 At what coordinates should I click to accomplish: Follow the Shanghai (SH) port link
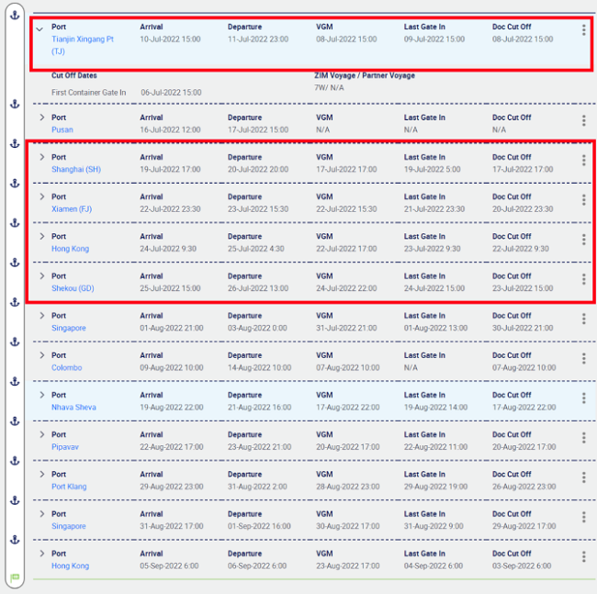pyautogui.click(x=76, y=169)
